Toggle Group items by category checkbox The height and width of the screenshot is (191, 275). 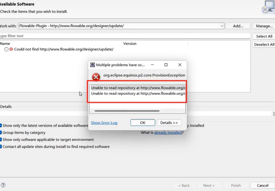[x=1, y=132]
